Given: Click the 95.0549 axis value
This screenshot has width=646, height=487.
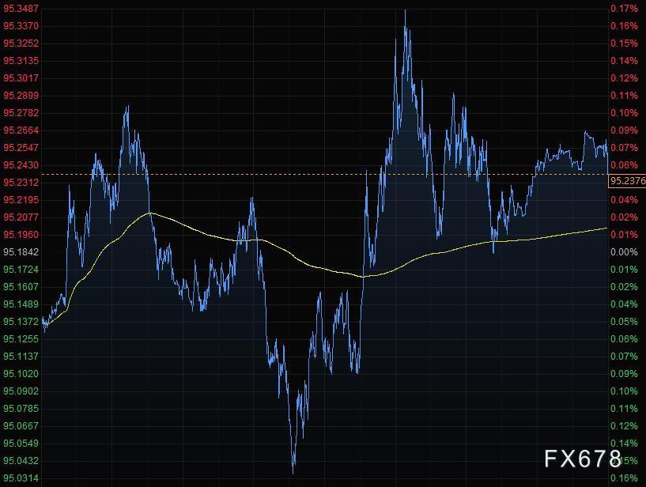Looking at the screenshot, I should [21, 444].
